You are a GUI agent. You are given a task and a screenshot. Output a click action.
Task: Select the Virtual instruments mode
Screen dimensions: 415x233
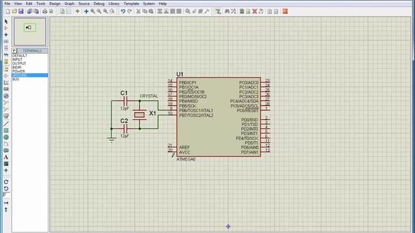pyautogui.click(x=6, y=116)
